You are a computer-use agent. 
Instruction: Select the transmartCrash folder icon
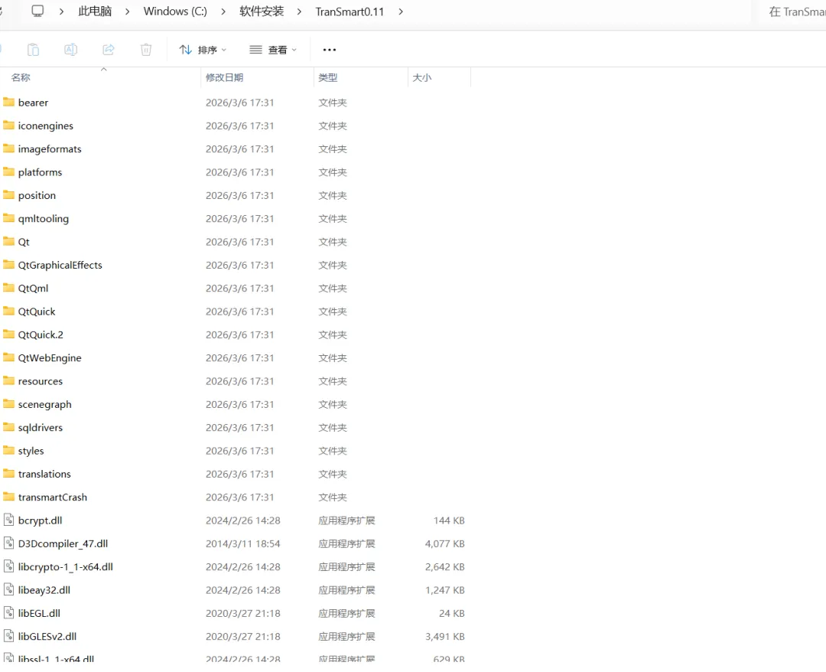[8, 496]
